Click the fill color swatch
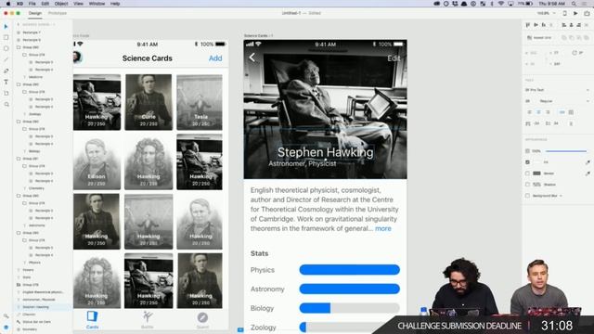594x334 pixels. point(536,162)
